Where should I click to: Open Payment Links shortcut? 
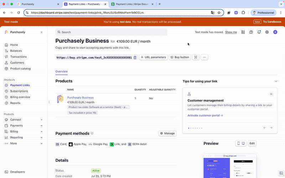(20, 85)
